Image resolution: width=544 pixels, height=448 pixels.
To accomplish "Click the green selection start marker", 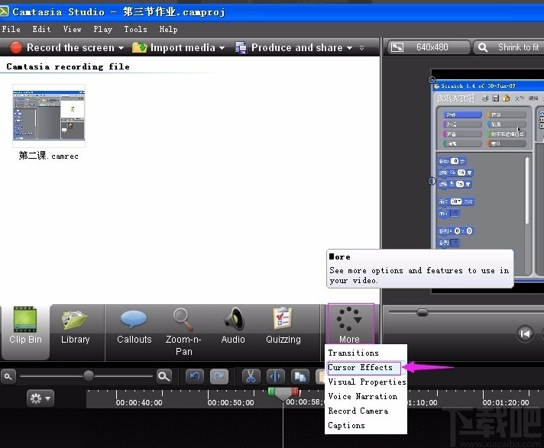I will tap(271, 392).
